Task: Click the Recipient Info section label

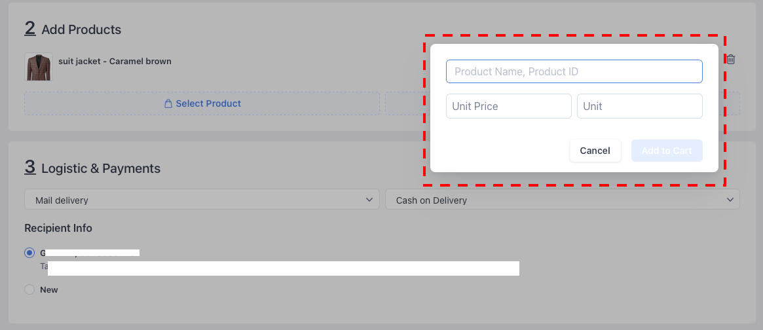Action: coord(58,228)
